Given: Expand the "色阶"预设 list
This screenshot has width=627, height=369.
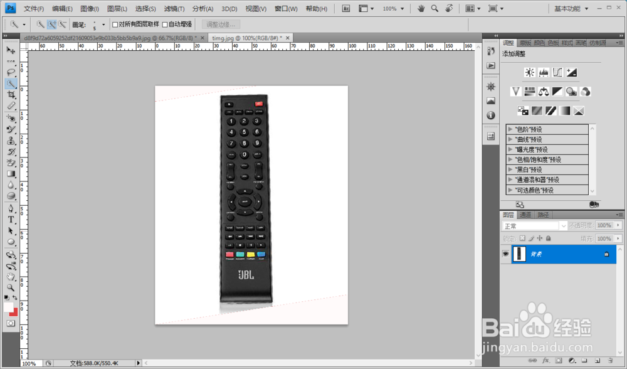Looking at the screenshot, I should (510, 129).
